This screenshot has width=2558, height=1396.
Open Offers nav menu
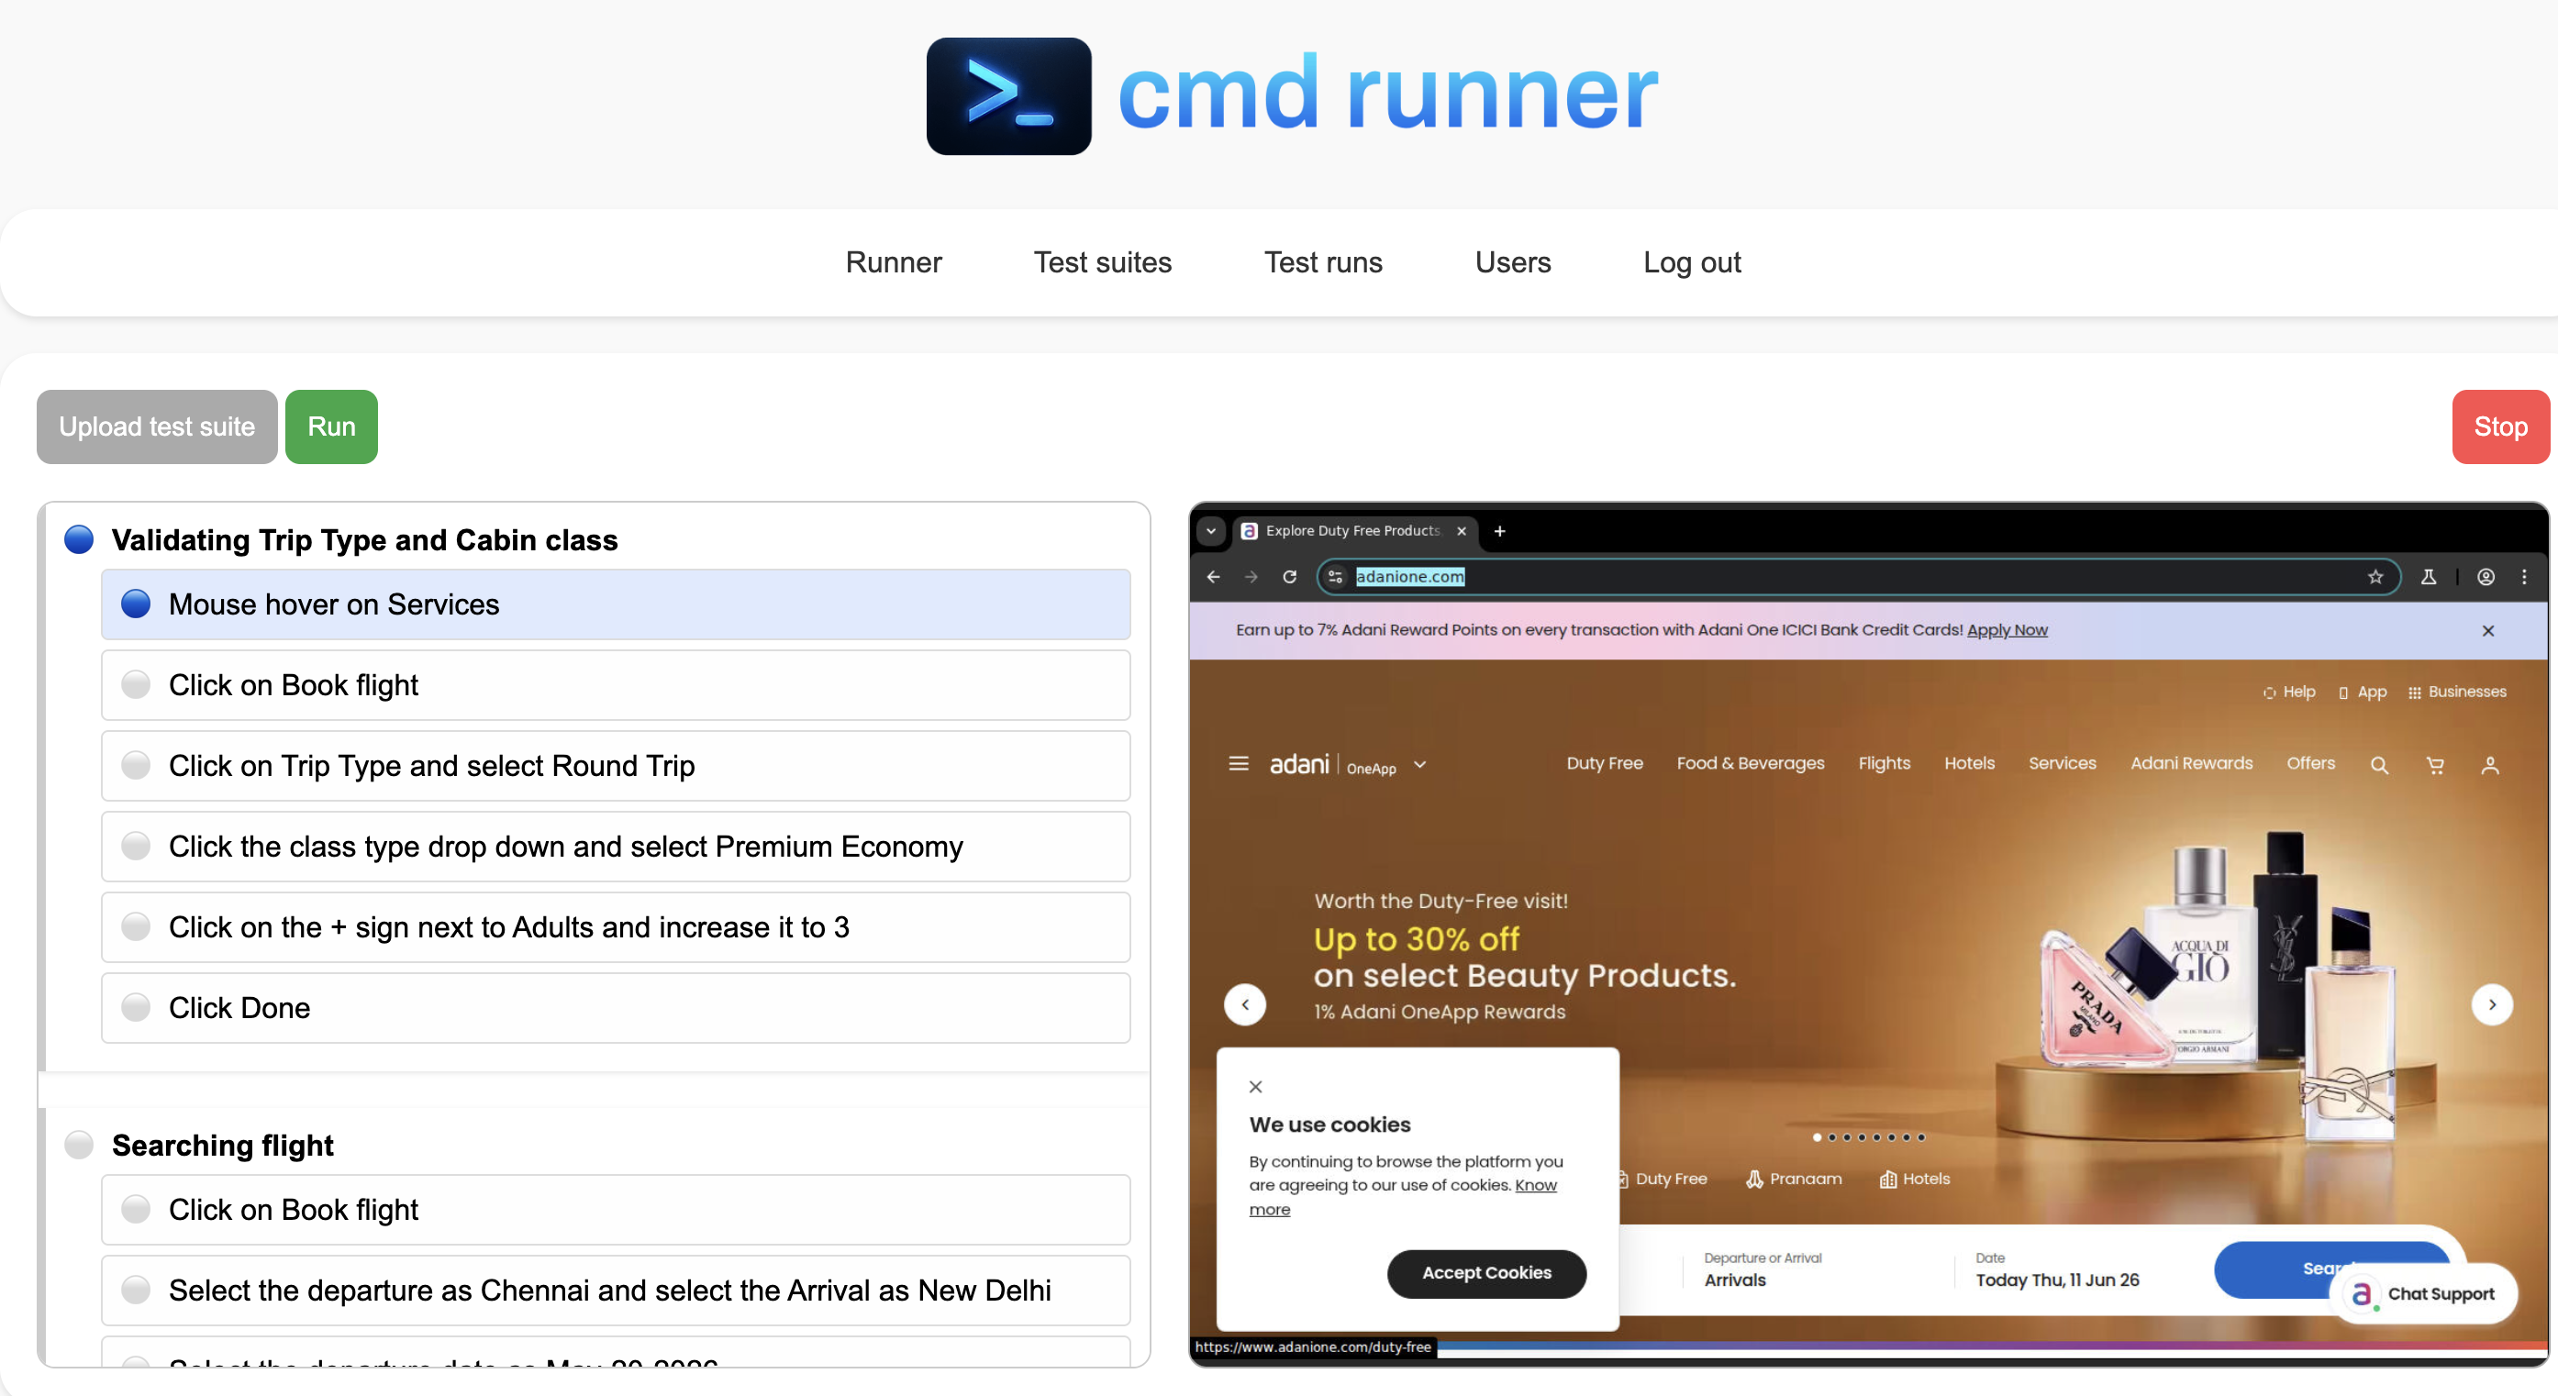point(2309,762)
